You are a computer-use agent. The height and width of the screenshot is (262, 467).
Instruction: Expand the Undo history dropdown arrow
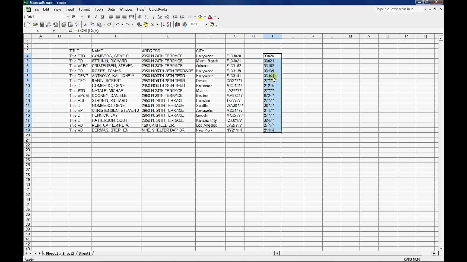click(122, 24)
